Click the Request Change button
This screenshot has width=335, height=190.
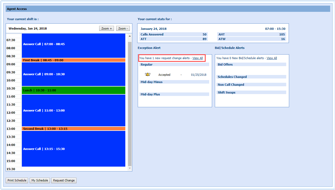(64, 180)
